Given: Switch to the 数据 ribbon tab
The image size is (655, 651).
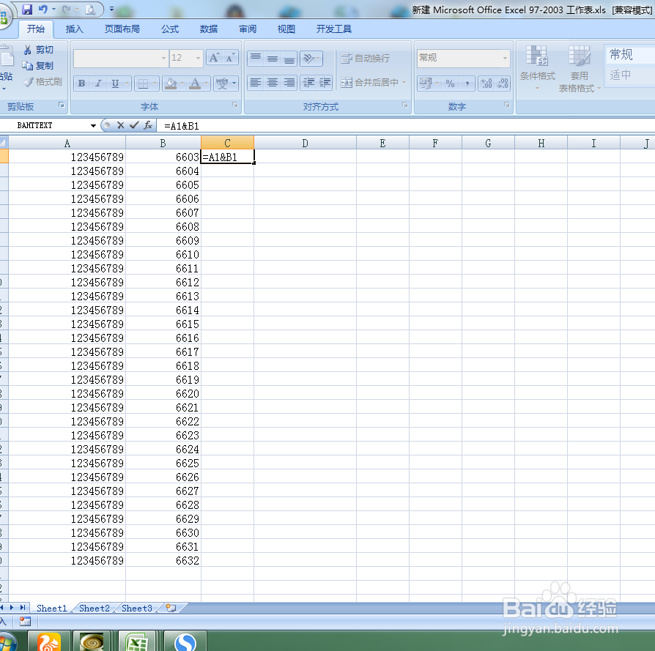Looking at the screenshot, I should [x=209, y=29].
